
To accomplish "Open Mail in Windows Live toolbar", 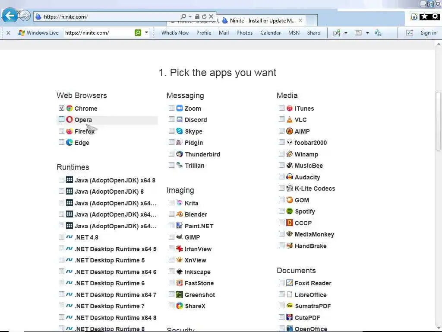I will coord(224,33).
